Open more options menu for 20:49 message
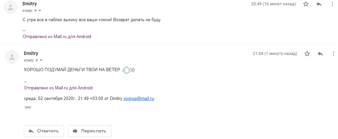 pos(332,4)
